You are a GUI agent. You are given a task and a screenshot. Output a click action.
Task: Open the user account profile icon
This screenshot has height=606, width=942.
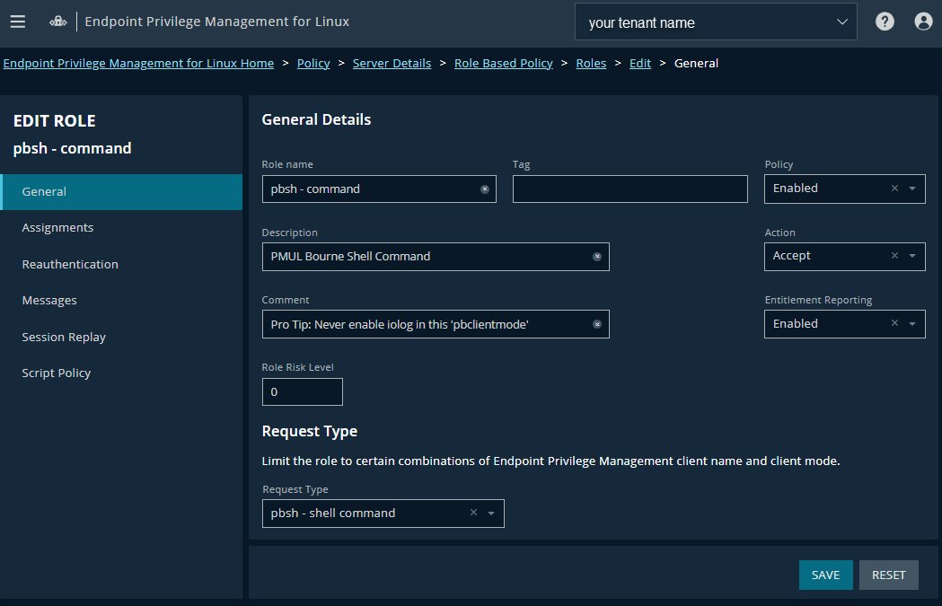pyautogui.click(x=923, y=22)
